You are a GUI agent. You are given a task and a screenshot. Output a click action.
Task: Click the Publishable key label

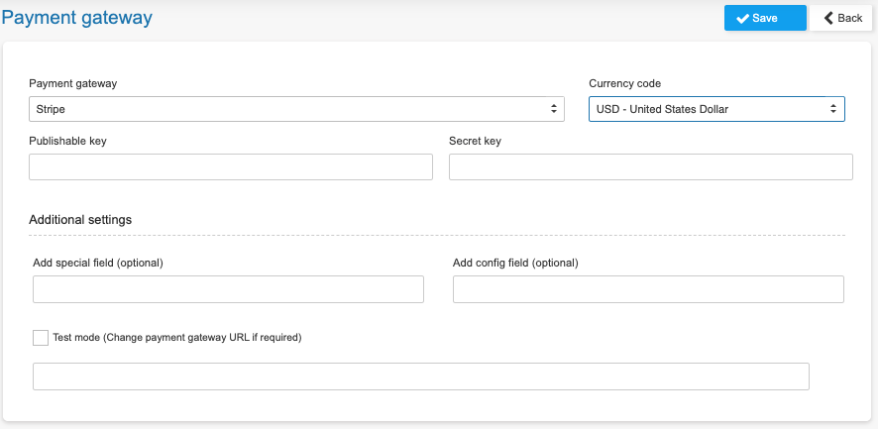coord(67,141)
